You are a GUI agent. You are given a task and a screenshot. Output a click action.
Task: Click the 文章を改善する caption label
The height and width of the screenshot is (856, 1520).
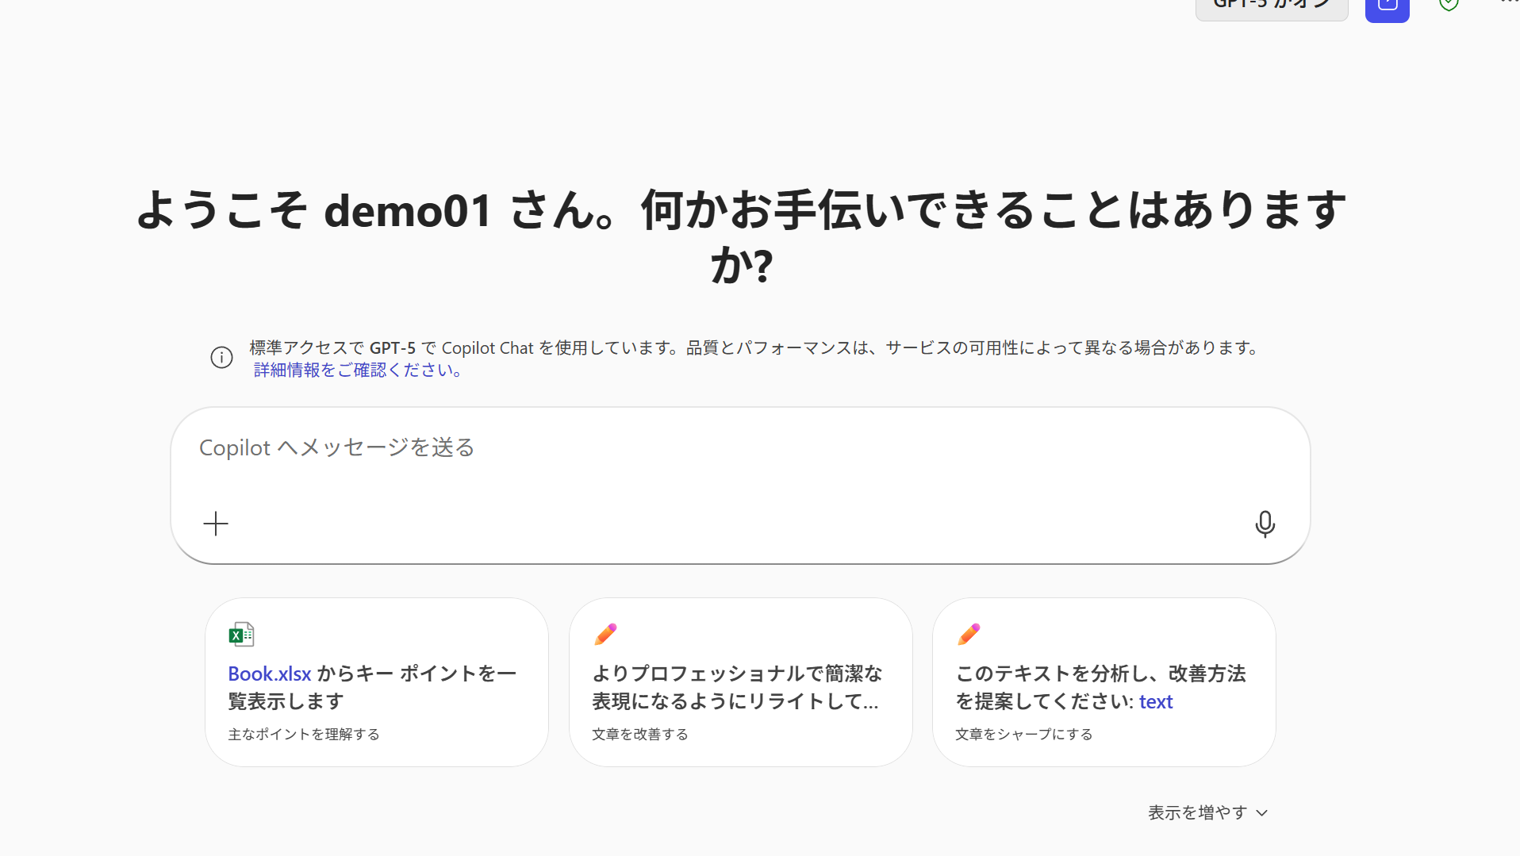[x=640, y=735]
